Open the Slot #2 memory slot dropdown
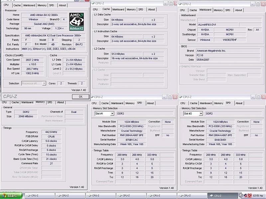 pyautogui.click(x=201, y=113)
